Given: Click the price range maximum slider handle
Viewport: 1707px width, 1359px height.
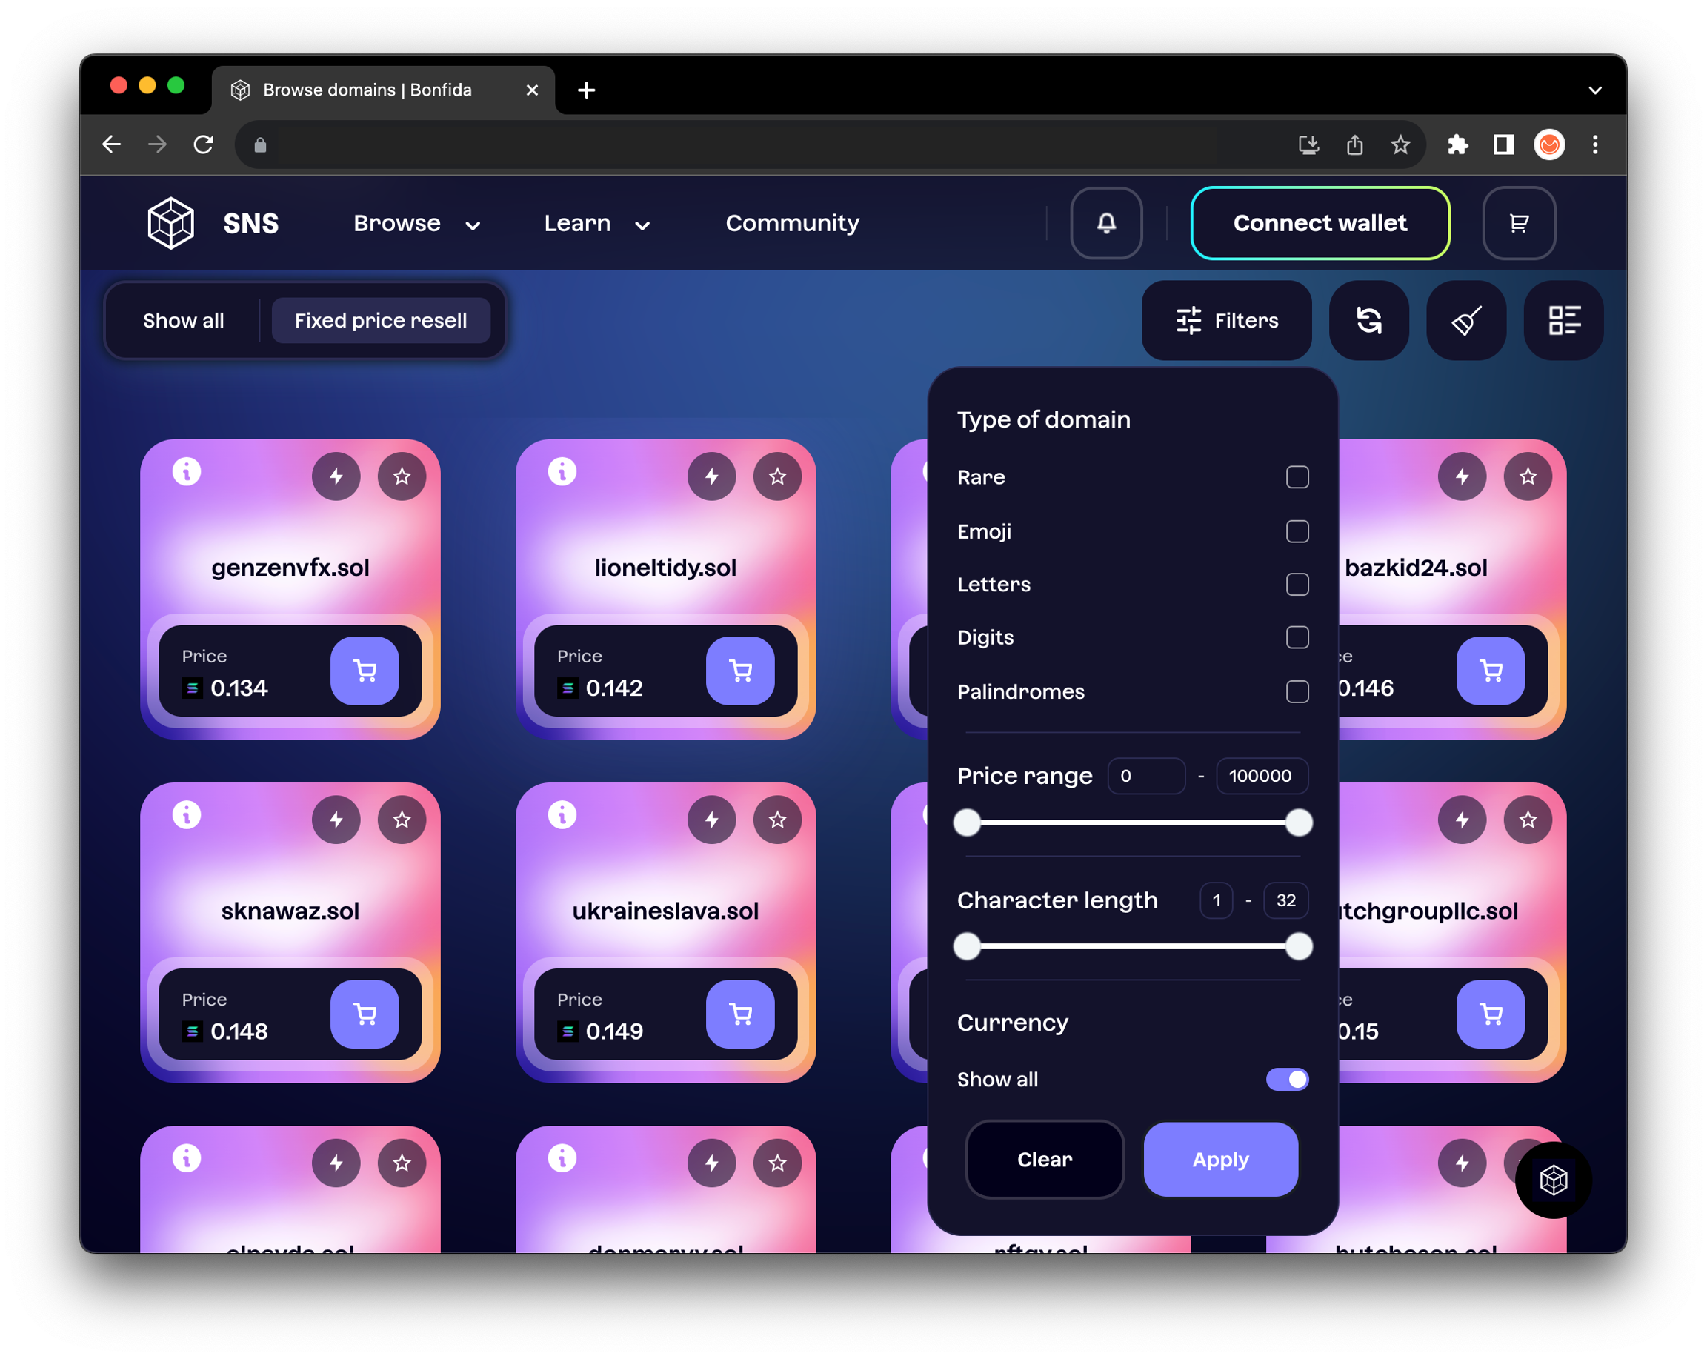Looking at the screenshot, I should pyautogui.click(x=1298, y=823).
